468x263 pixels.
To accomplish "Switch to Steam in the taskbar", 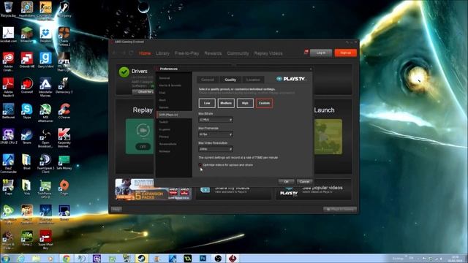I will click(x=141, y=258).
